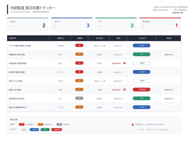This screenshot has height=141, width=188.
Task: Click the gray 低 severity badge in the 固定資産 row
Action: click(x=79, y=98)
